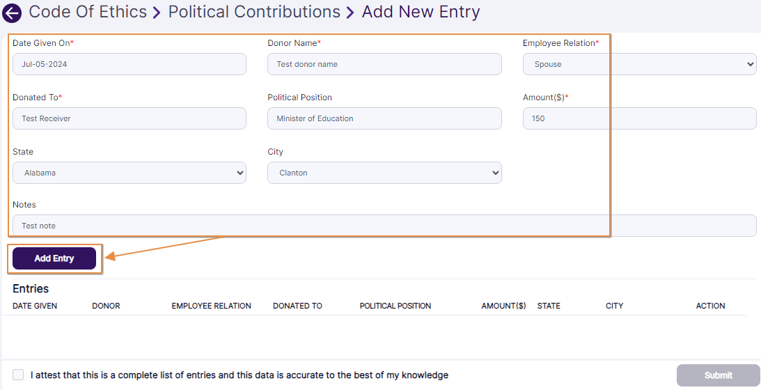Focus the Notes text field
Screen dimensions: 761x390
384,226
